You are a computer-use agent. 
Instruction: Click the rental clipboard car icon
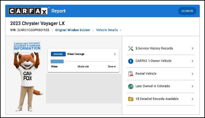pyautogui.click(x=131, y=74)
